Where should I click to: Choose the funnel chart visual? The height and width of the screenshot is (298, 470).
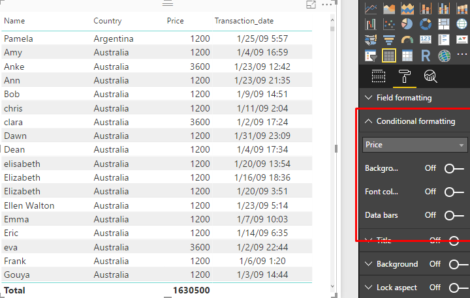[390, 40]
